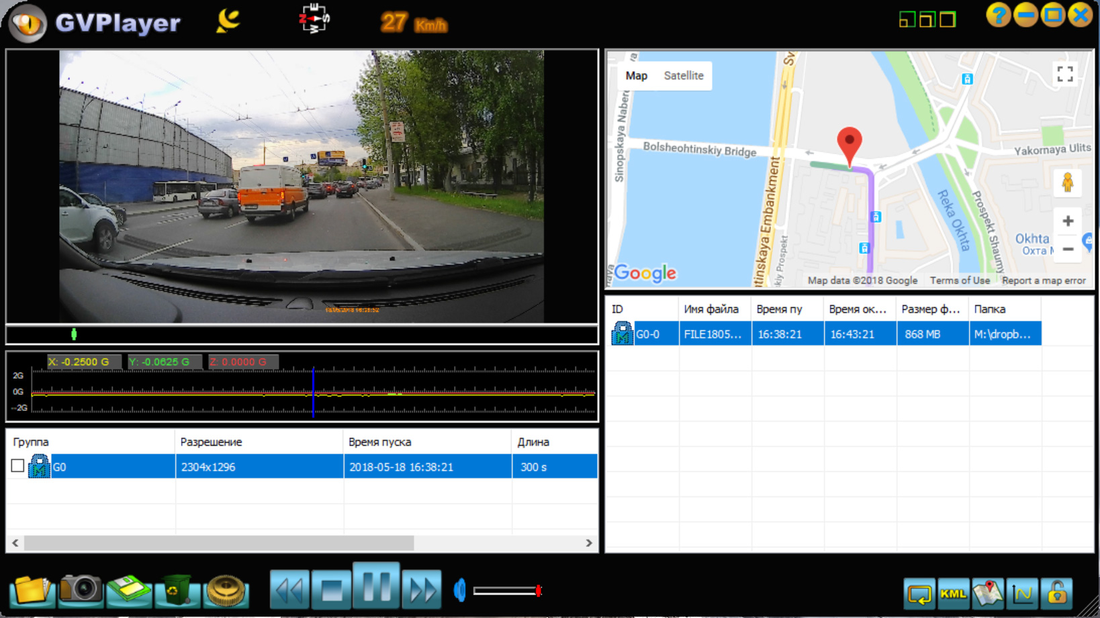The image size is (1100, 618).
Task: Sort by ID column header
Action: [x=643, y=309]
